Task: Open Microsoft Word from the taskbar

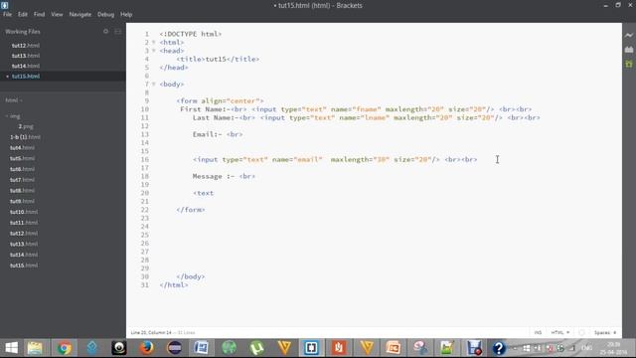Action: [x=201, y=348]
